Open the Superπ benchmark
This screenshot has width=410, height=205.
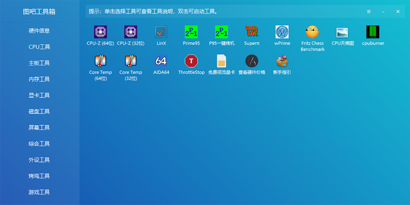coord(251,32)
